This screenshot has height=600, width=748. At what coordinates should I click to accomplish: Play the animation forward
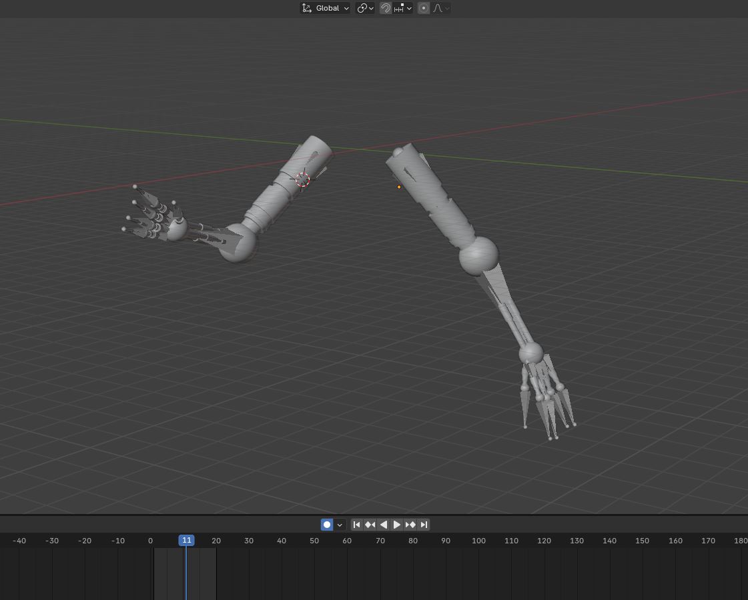click(397, 525)
